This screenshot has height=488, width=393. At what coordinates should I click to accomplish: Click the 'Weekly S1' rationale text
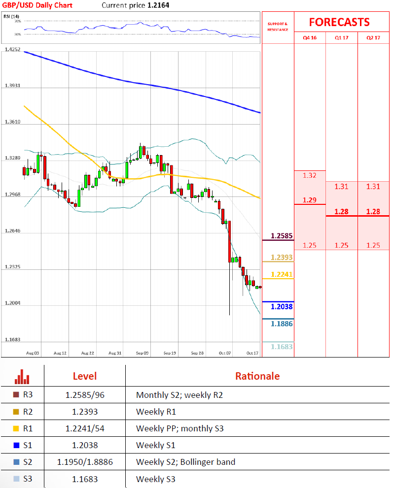click(x=156, y=446)
